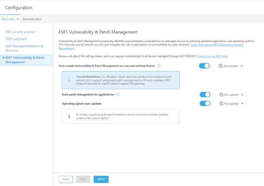Open help for Auto-enable Vulnerability & Patch Management
Image resolution: width=264 pixels, height=186 pixels.
(x=159, y=66)
